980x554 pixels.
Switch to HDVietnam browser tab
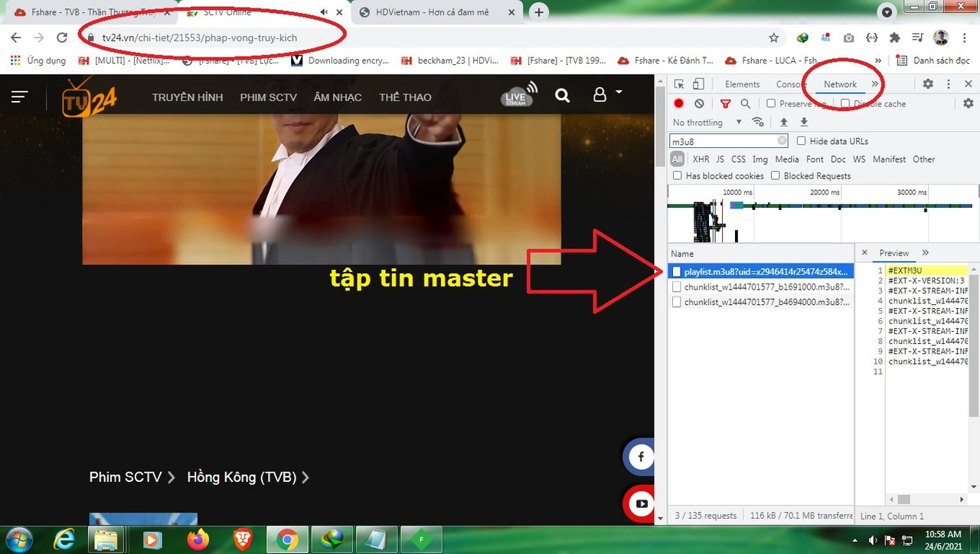[x=438, y=12]
